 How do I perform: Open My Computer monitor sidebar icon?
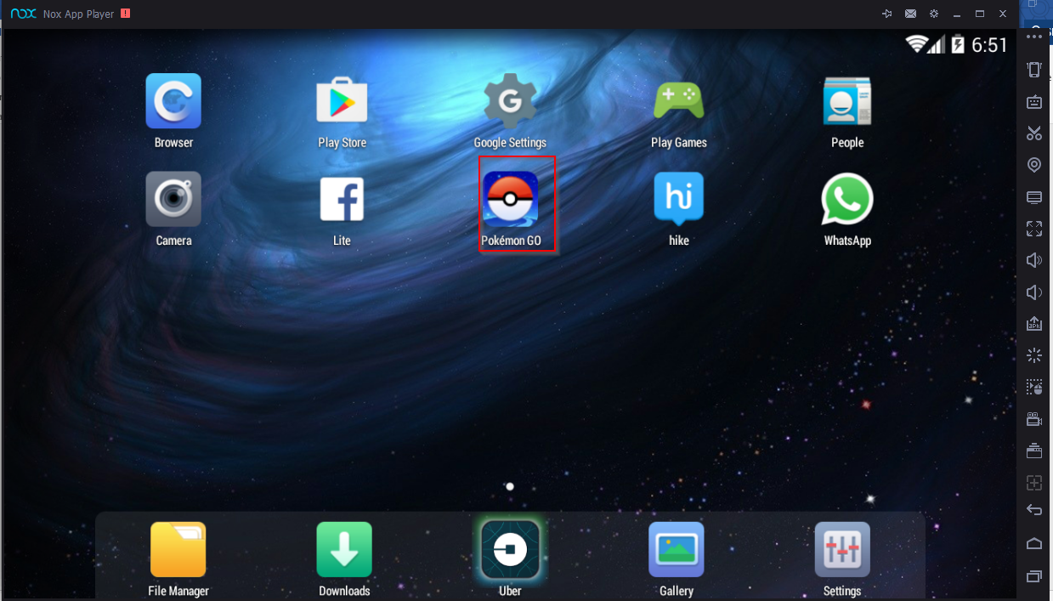[x=1034, y=197]
